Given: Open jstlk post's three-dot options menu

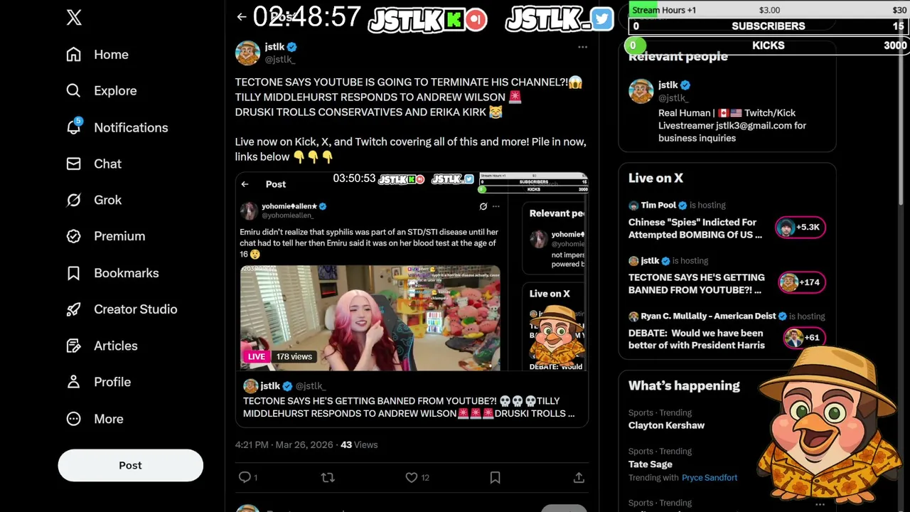Looking at the screenshot, I should click(582, 47).
